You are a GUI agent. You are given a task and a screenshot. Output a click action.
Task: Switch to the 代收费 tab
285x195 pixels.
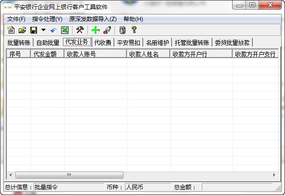tap(103, 43)
